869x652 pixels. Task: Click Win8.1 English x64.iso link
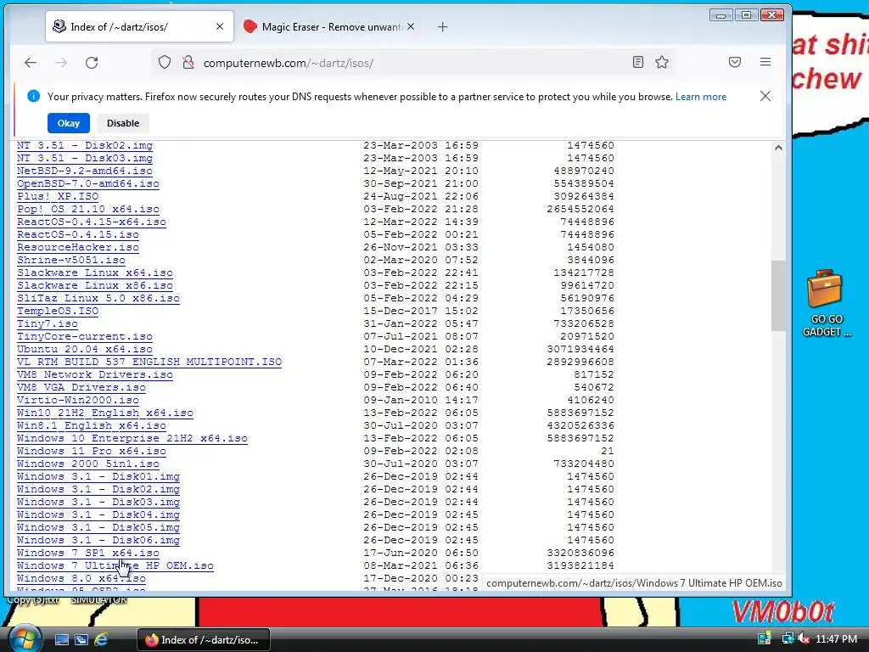click(x=92, y=426)
